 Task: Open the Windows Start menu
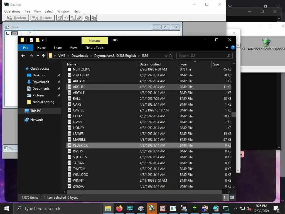click(7, 208)
